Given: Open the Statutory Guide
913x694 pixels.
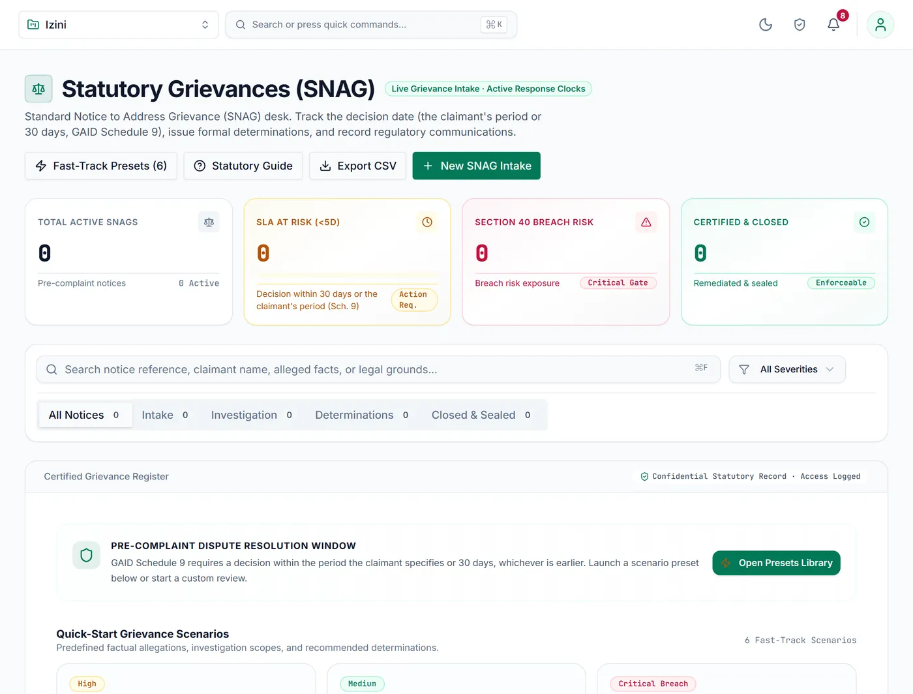Looking at the screenshot, I should click(x=243, y=166).
